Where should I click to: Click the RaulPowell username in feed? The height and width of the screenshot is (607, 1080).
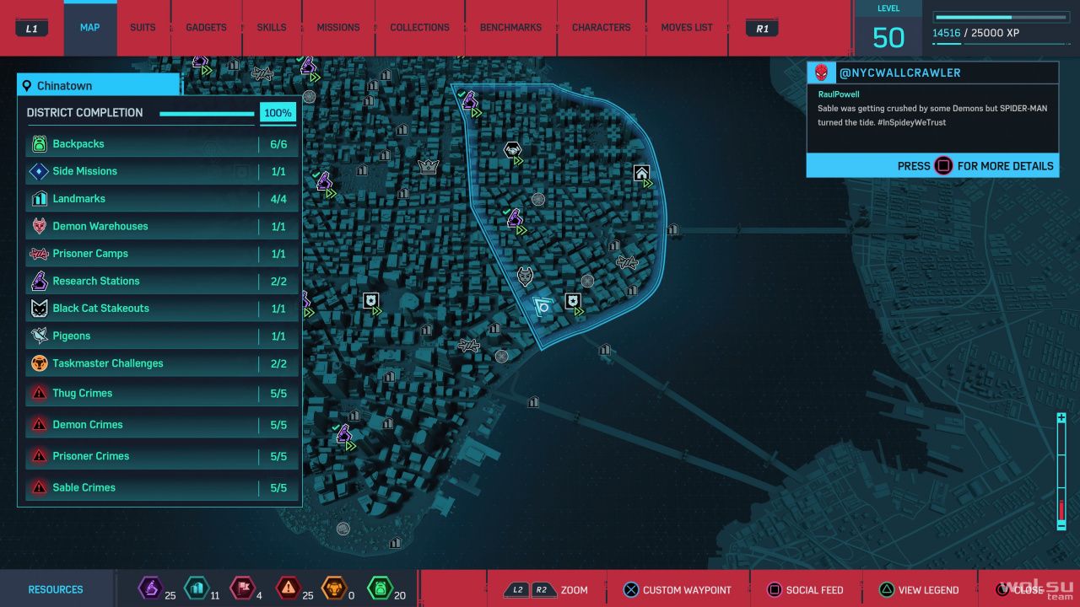tap(839, 94)
